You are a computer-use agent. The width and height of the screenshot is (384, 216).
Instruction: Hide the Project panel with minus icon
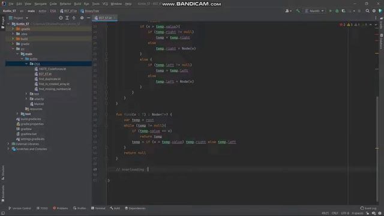click(88, 18)
